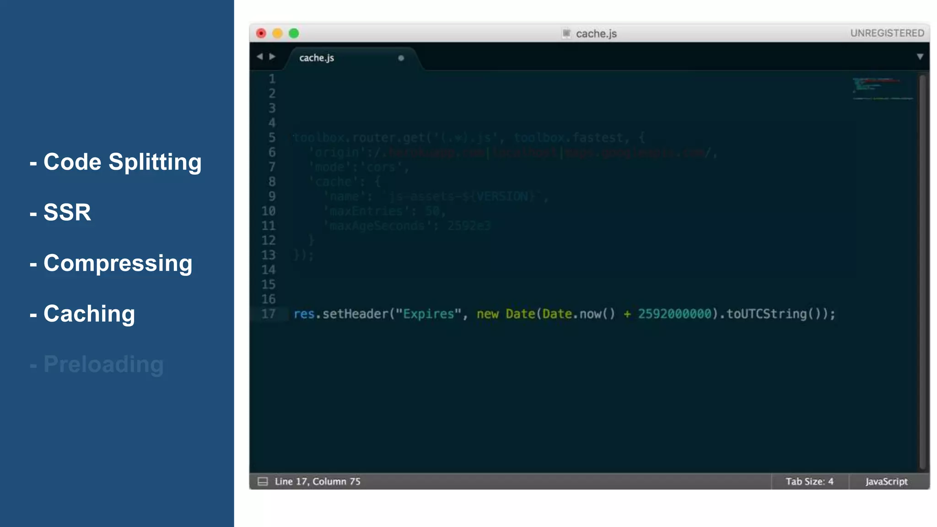Close the editor window with red button
Image resolution: width=937 pixels, height=527 pixels.
261,33
